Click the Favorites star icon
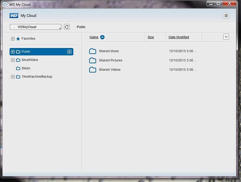 pyautogui.click(x=18, y=39)
